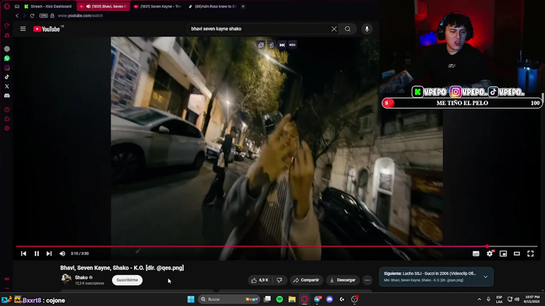Toggle theater mode on the player
The width and height of the screenshot is (545, 306).
point(517,254)
